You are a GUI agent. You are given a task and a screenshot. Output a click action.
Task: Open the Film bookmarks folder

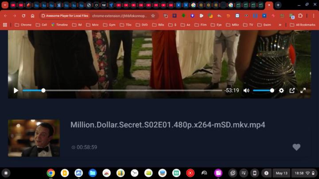pos(201,25)
